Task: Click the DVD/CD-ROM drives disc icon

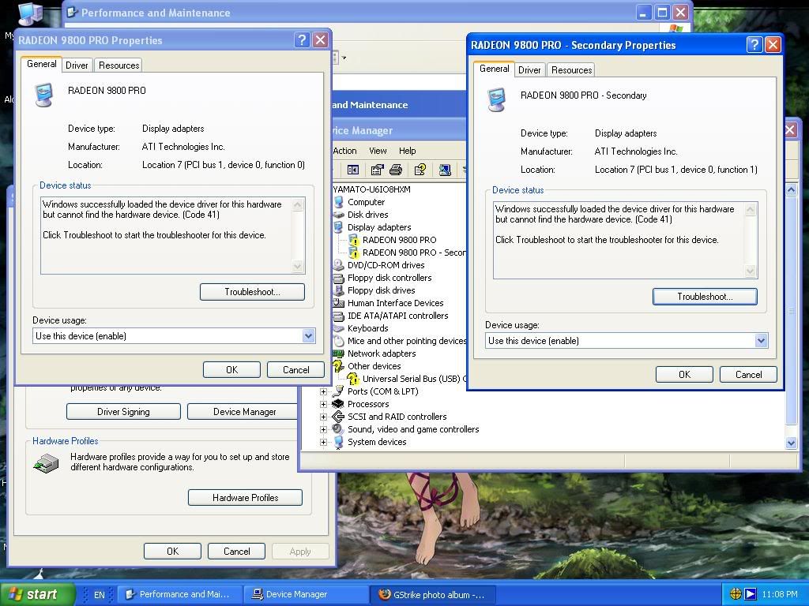Action: tap(338, 265)
